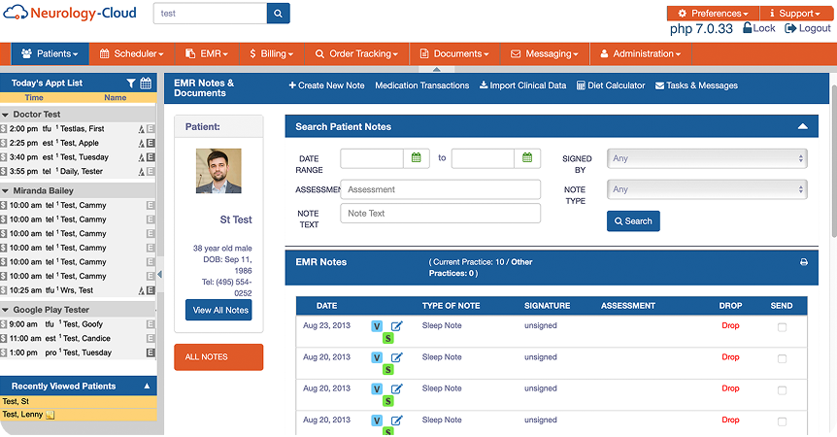Open the Documents menu
The image size is (837, 437).
(x=454, y=53)
